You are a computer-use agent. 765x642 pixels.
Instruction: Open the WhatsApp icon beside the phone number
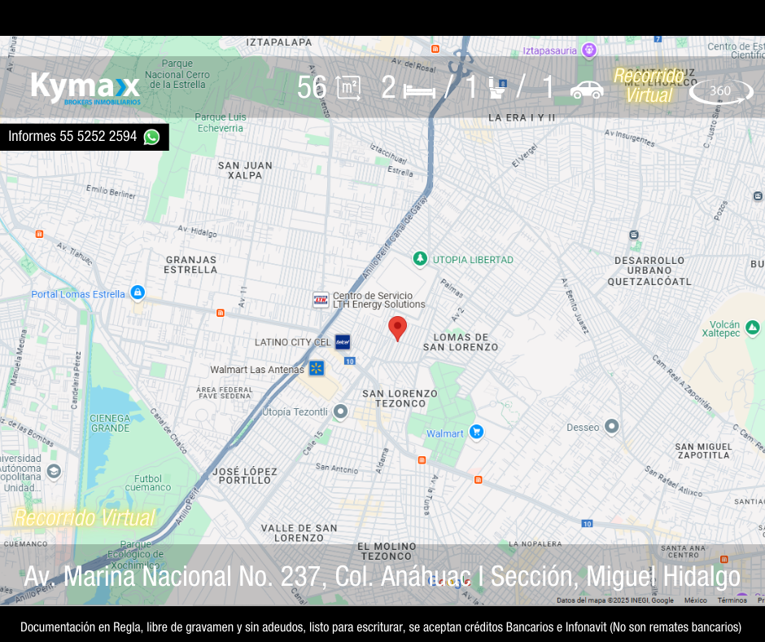pyautogui.click(x=151, y=137)
